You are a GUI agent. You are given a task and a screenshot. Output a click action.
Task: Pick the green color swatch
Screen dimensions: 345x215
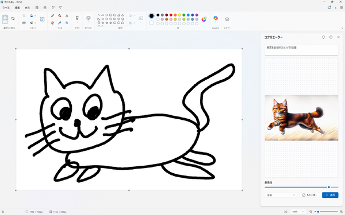tap(184, 15)
